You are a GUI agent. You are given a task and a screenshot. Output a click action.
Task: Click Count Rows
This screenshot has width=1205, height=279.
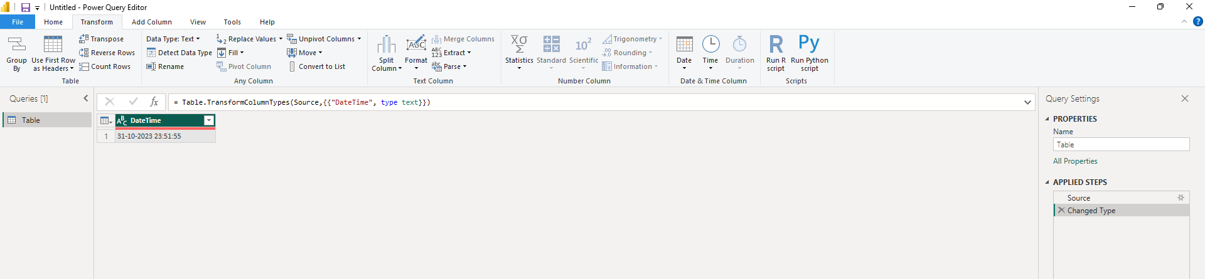[105, 66]
